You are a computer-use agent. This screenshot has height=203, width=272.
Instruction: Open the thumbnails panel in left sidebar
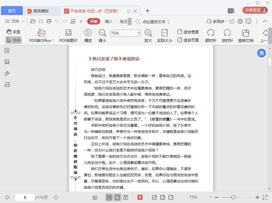[x=7, y=62]
